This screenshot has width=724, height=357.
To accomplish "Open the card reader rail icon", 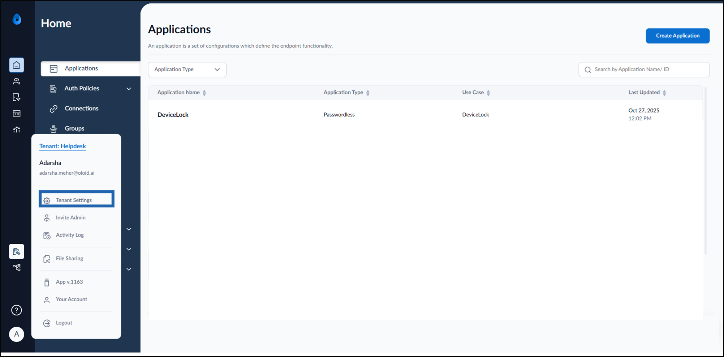I will pos(17,114).
